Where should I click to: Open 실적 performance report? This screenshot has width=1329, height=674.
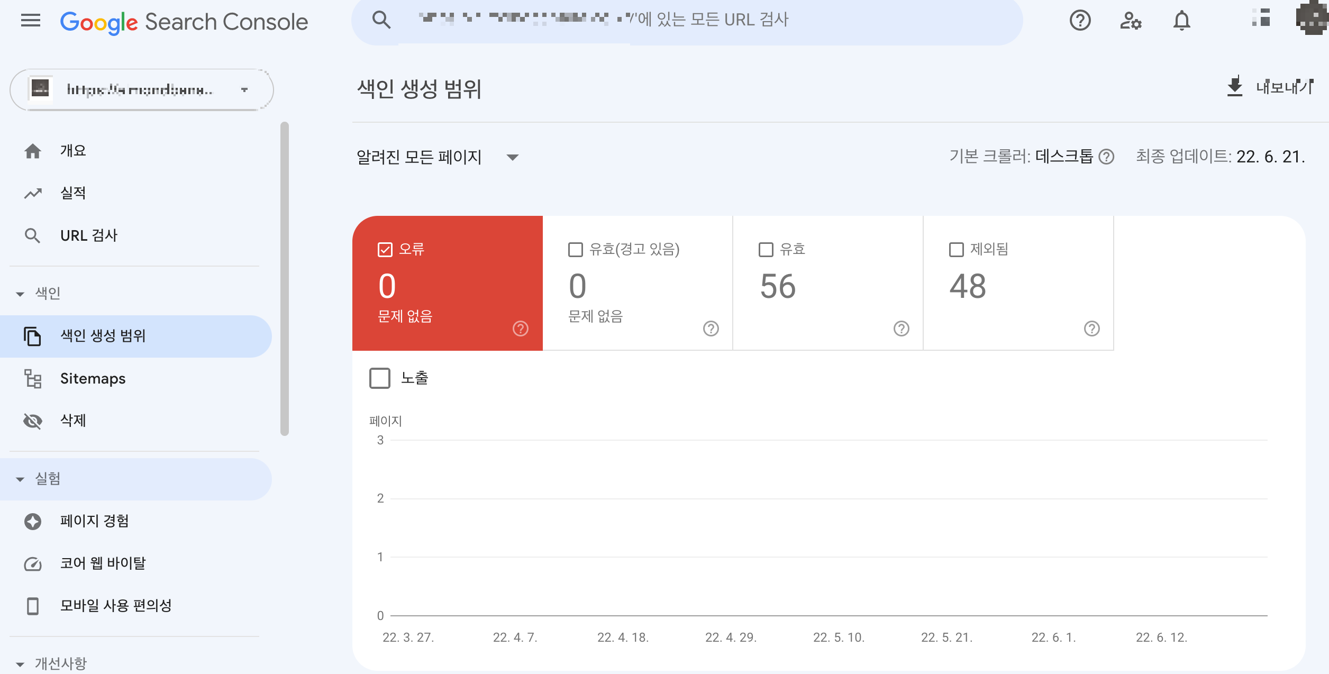(x=73, y=193)
